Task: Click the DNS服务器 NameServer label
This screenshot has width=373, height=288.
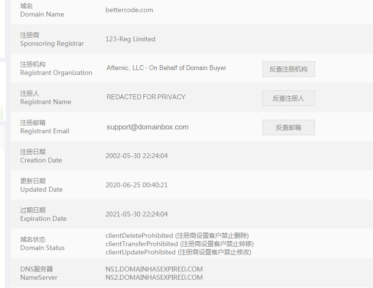Action: 38,273
